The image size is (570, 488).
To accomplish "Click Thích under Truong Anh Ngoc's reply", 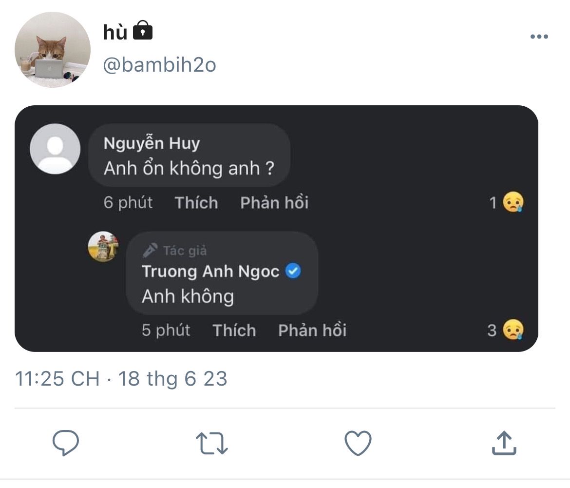I will tap(234, 331).
